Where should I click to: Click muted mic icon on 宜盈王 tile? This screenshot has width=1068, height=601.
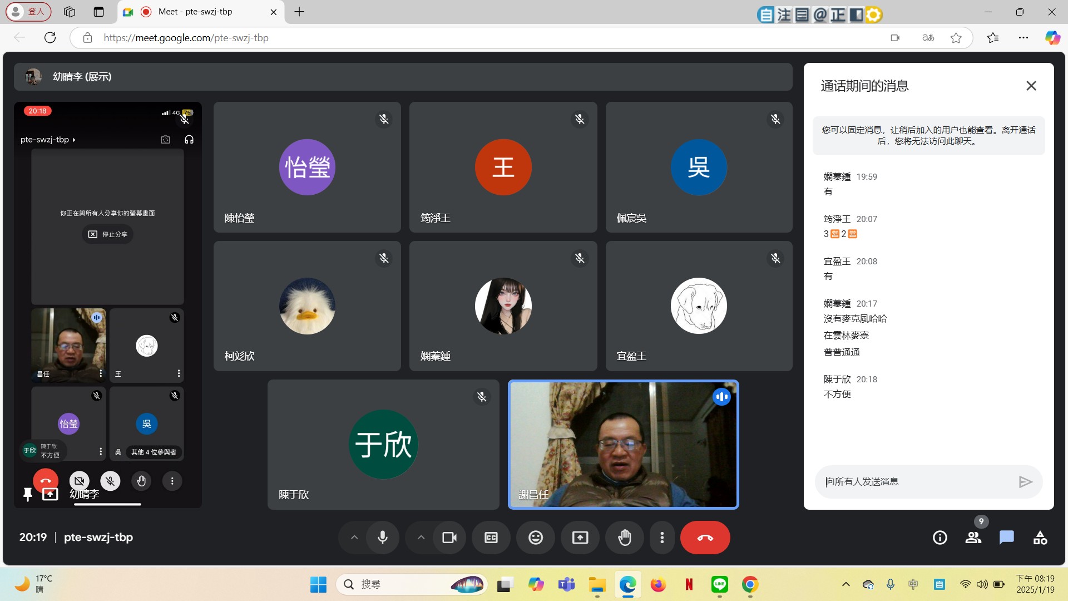coord(775,258)
